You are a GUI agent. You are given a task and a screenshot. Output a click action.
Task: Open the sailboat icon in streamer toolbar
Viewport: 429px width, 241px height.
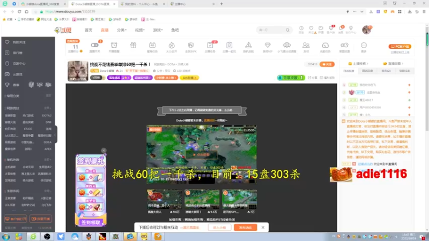click(x=248, y=47)
